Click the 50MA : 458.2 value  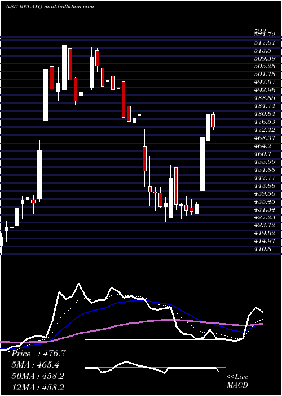click(38, 376)
